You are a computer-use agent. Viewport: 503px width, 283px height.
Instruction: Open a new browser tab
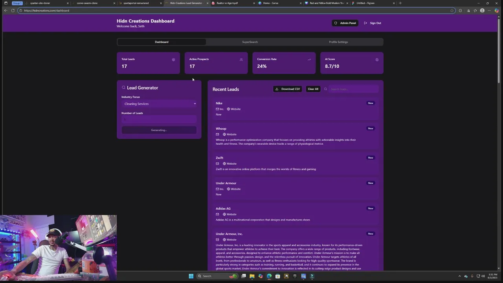pos(400,3)
